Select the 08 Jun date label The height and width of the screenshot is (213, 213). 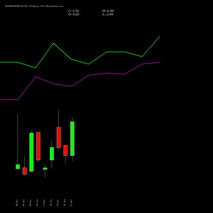pyautogui.click(x=23, y=203)
